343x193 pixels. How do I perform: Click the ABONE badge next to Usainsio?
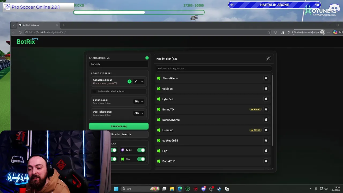tap(256, 130)
